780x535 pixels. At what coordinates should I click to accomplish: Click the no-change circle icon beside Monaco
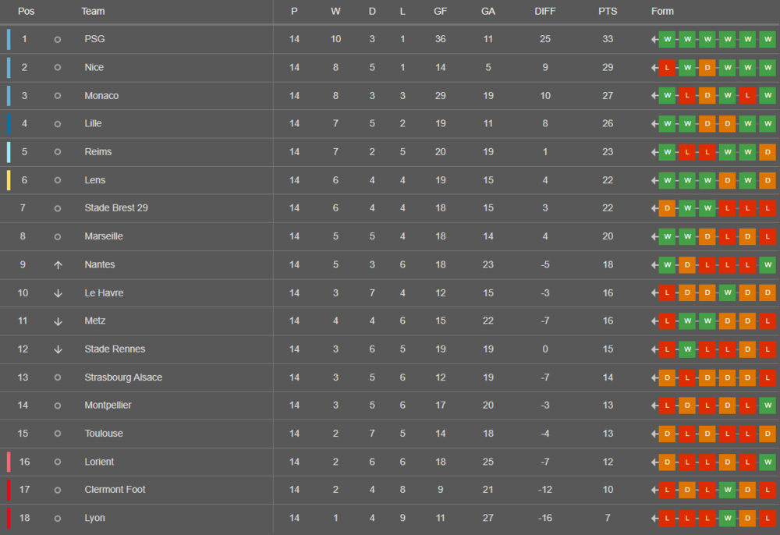coord(58,95)
